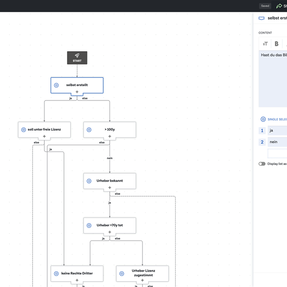This screenshot has width=287, height=287.
Task: Select the 'Urheber Lizenz zugestimmt' node
Action: 143,274
